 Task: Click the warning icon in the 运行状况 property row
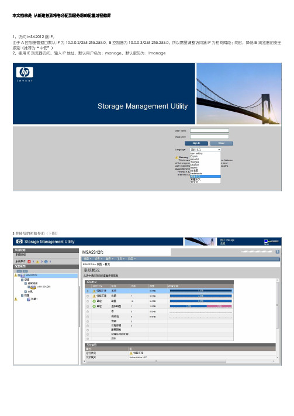pyautogui.click(x=131, y=353)
